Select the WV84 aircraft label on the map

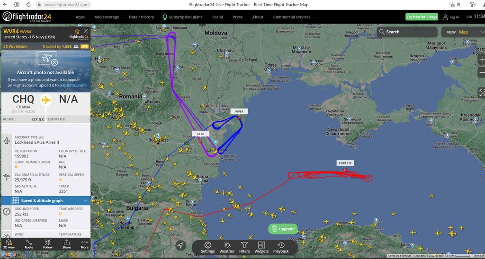pos(239,112)
